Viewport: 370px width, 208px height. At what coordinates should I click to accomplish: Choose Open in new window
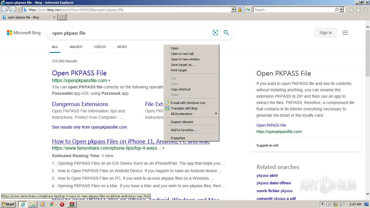coord(191,59)
